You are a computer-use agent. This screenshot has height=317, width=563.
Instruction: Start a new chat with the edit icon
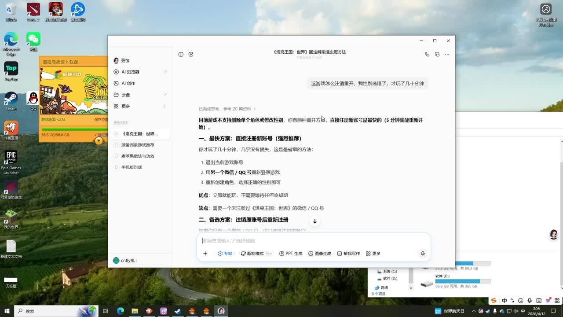point(191,54)
